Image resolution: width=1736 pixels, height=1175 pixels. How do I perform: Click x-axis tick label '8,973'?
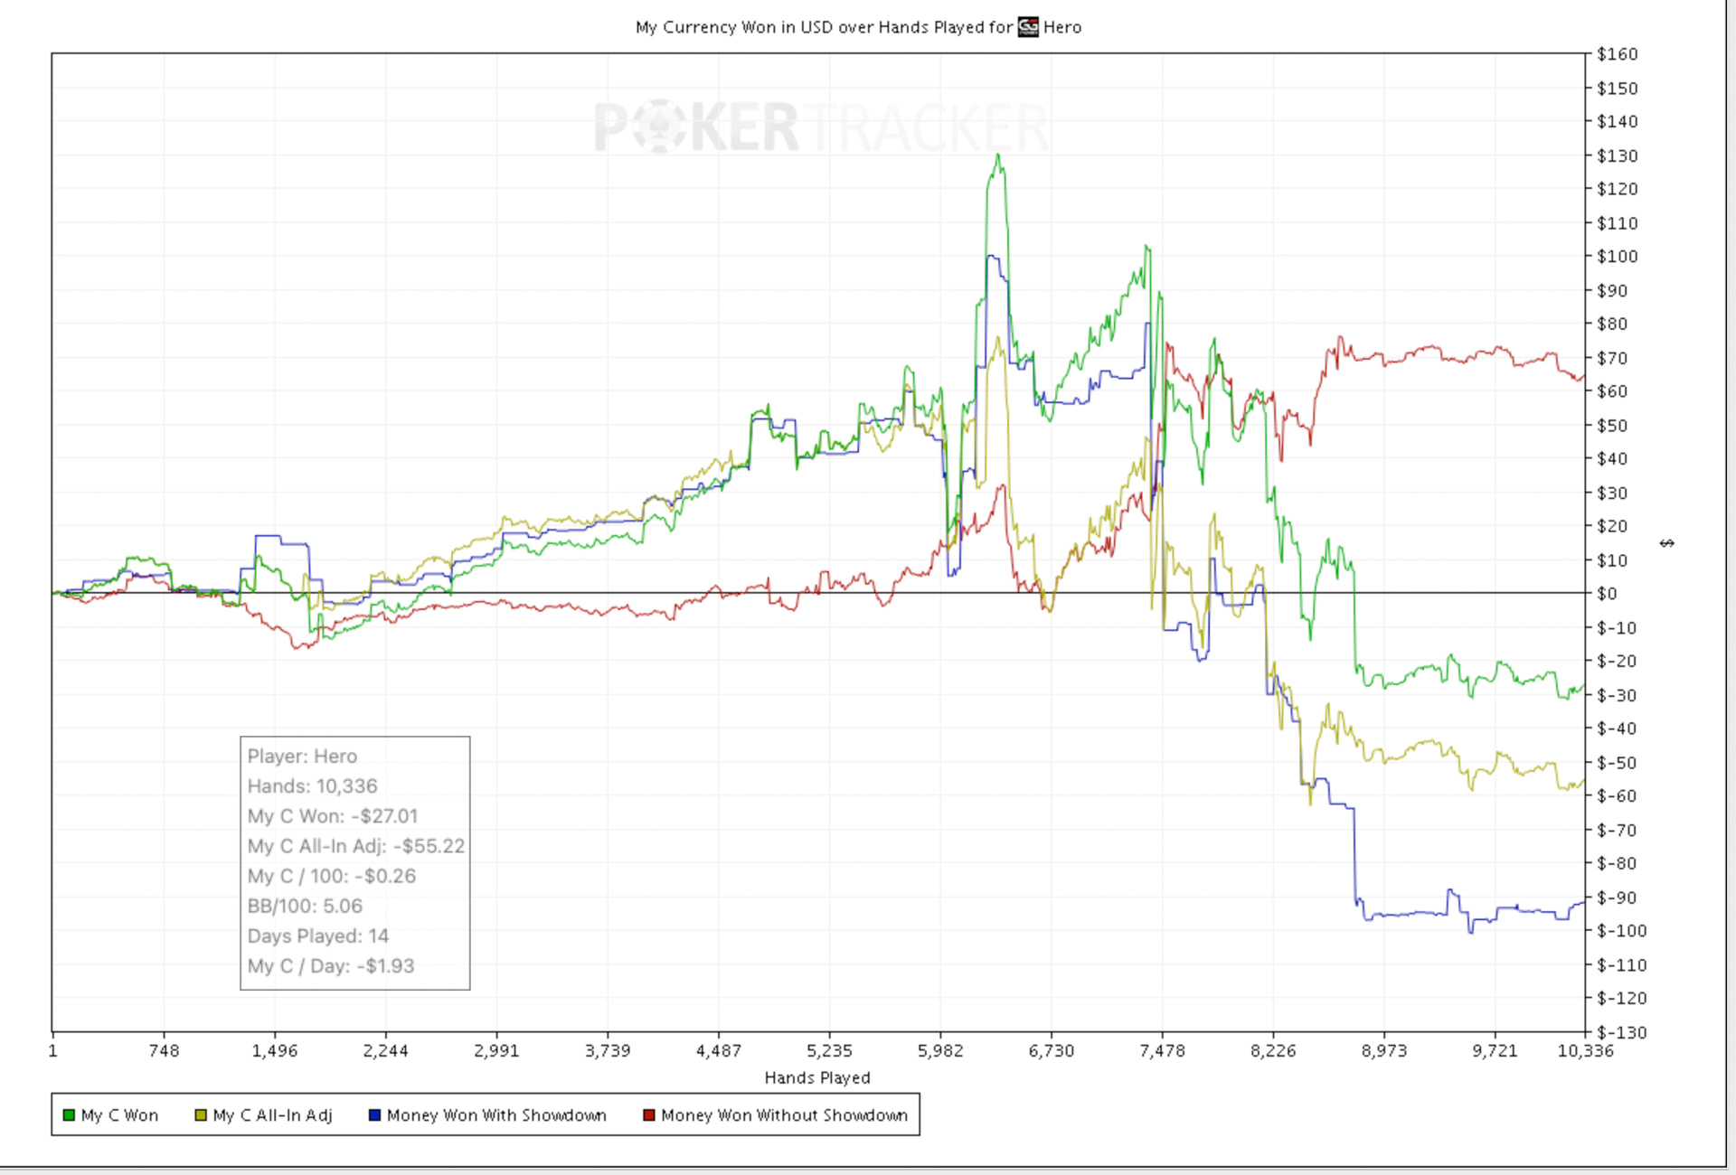[1384, 1050]
